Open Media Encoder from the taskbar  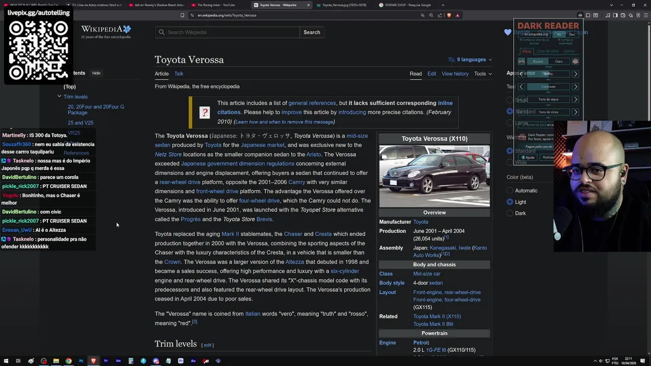[119, 361]
